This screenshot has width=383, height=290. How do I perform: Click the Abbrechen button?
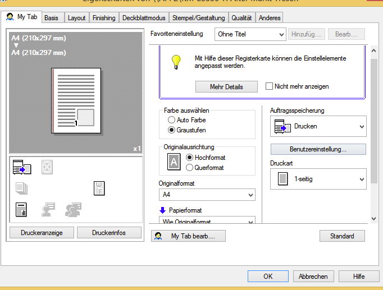click(313, 276)
